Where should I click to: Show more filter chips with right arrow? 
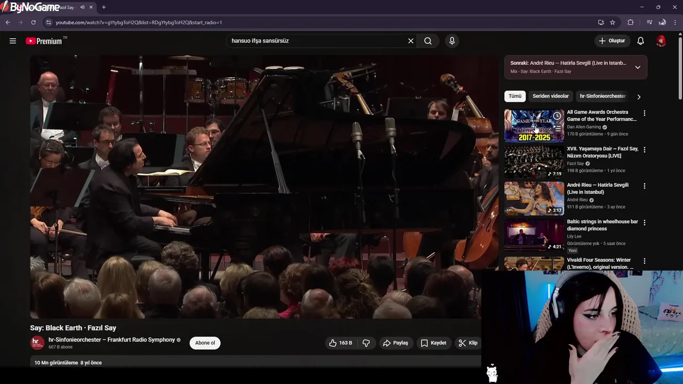pos(639,97)
